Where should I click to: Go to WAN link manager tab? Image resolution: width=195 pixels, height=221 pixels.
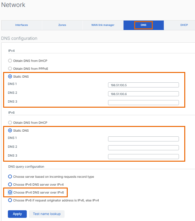click(x=103, y=25)
